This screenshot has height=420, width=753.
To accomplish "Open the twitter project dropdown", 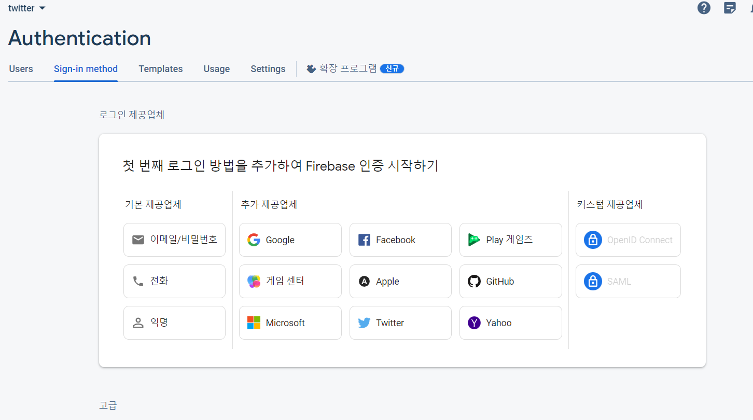I will click(27, 8).
